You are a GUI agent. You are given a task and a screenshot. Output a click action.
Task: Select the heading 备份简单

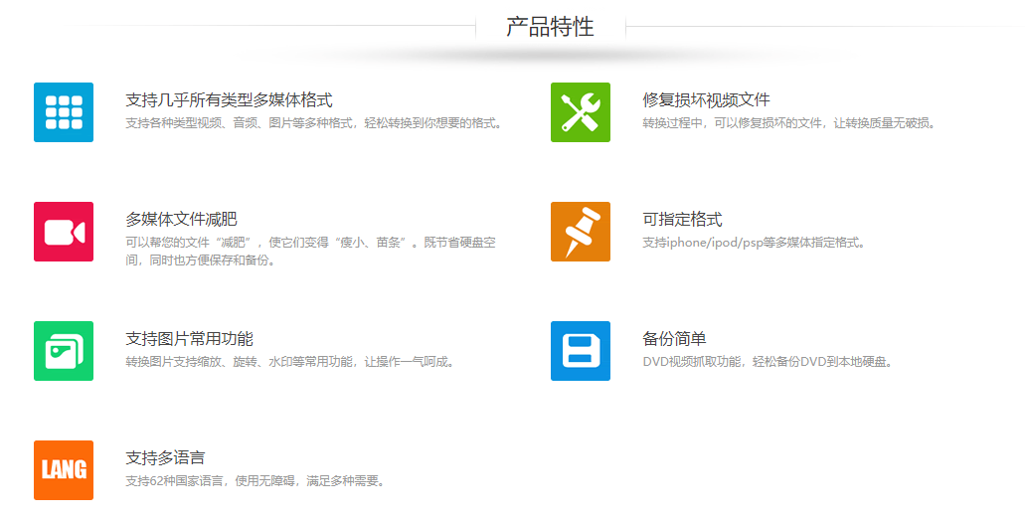coord(674,339)
